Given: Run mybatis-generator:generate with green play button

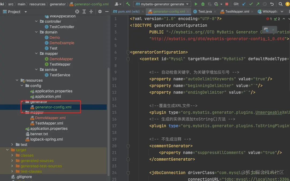Looking at the screenshot, I should click(x=196, y=4).
